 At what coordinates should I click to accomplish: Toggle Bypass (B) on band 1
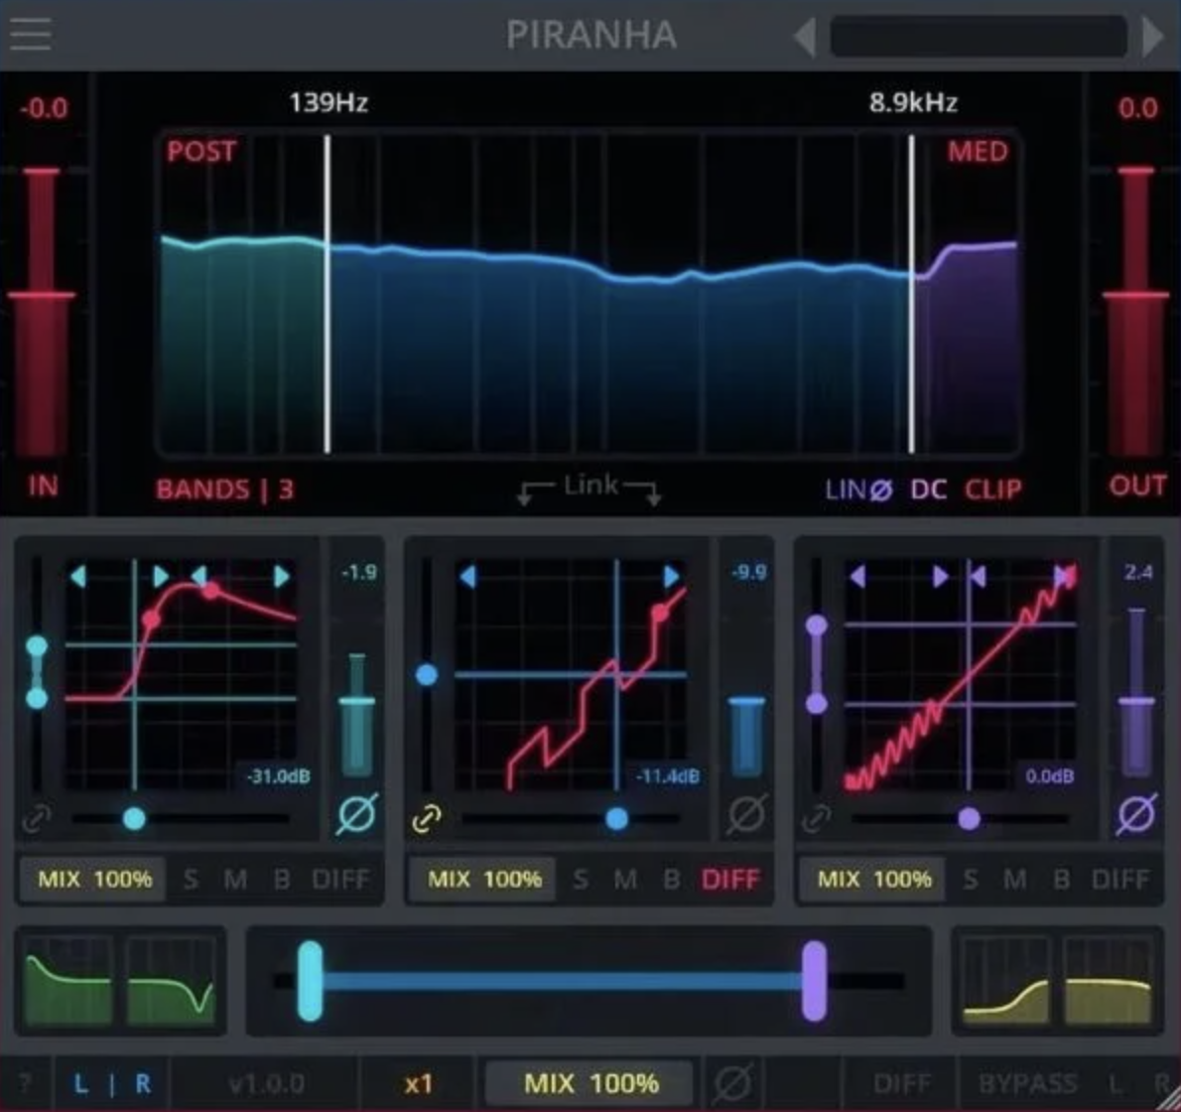282,880
